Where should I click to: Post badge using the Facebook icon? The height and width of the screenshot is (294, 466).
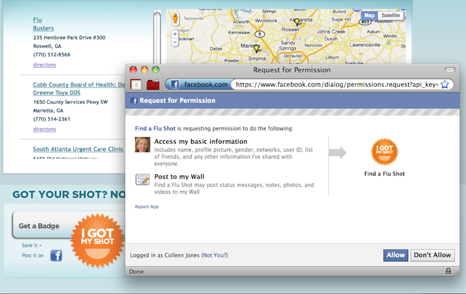coord(56,255)
